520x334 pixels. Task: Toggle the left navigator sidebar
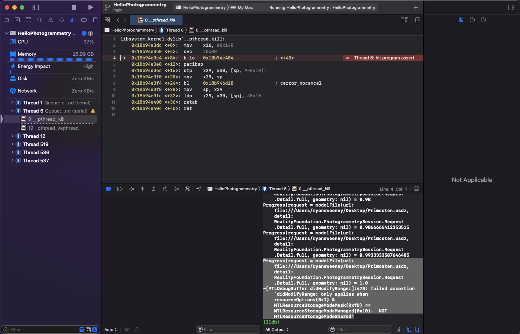pos(35,7)
